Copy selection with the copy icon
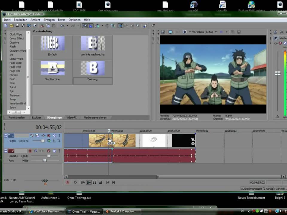 point(48,26)
